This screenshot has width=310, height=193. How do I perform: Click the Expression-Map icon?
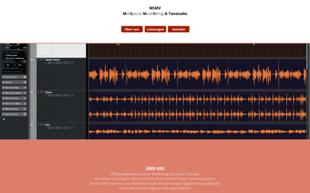[x=25, y=87]
